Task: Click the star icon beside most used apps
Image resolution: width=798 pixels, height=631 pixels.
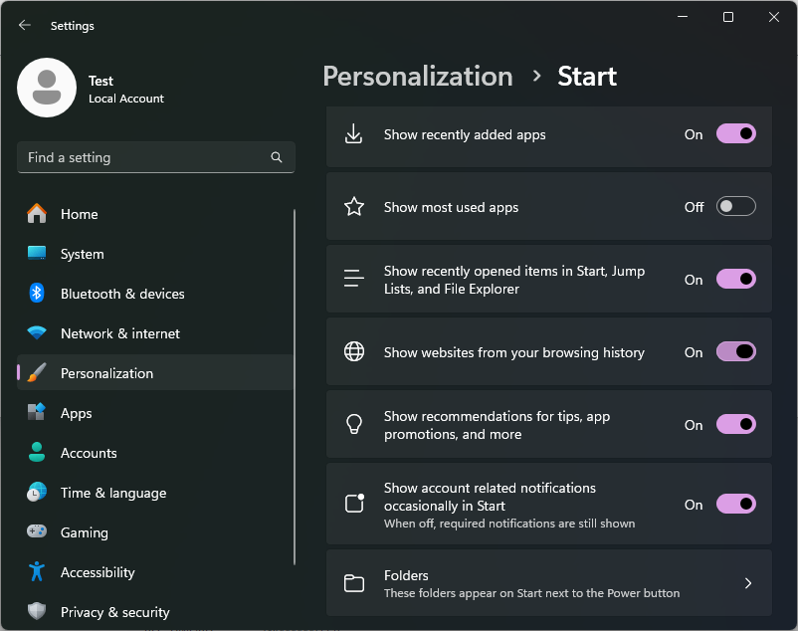Action: pos(354,207)
